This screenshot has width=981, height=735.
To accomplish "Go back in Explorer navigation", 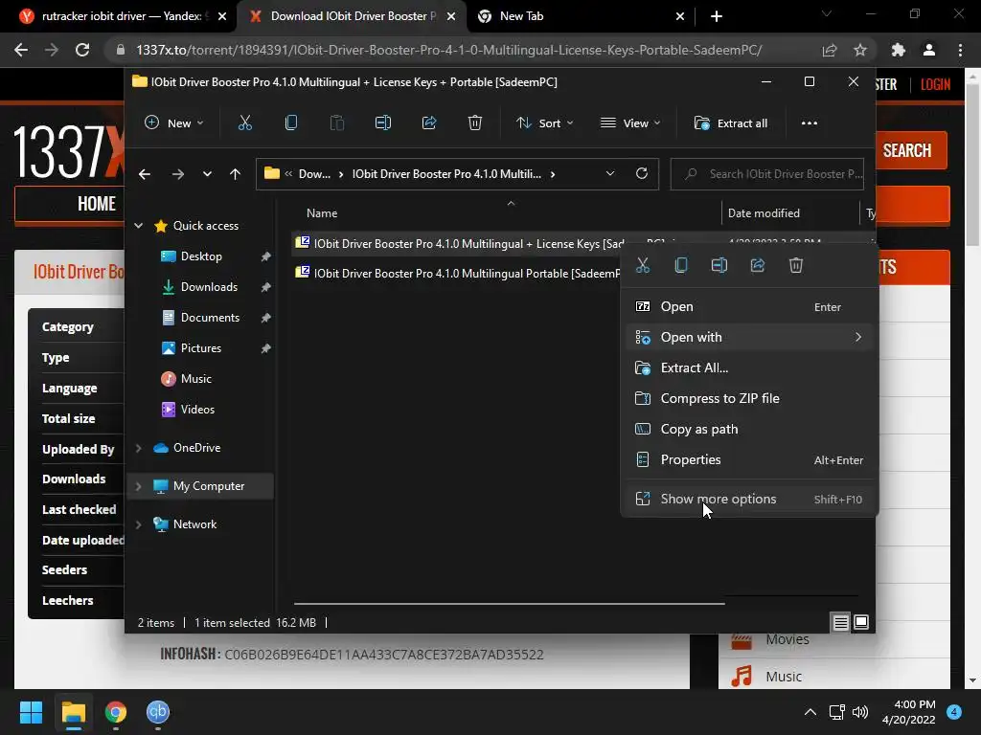I will click(x=145, y=174).
